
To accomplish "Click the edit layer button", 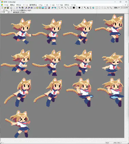I will [x=117, y=8].
